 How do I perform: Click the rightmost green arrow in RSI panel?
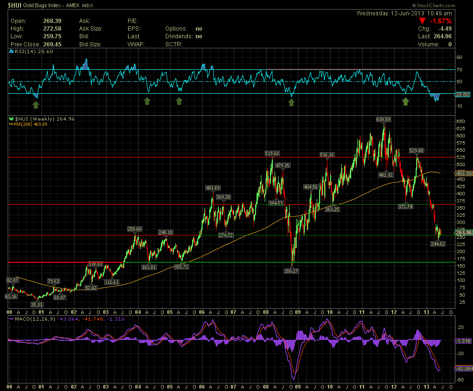tap(406, 101)
